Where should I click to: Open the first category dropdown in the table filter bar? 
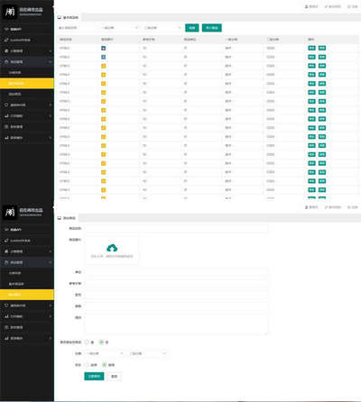(120, 28)
